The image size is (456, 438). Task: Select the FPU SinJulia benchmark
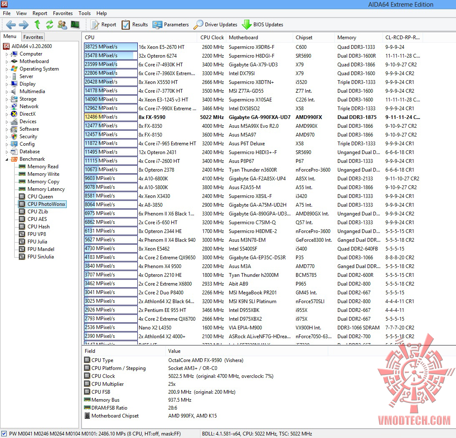[x=41, y=257]
